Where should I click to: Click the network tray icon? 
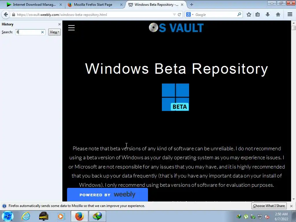coord(260,217)
